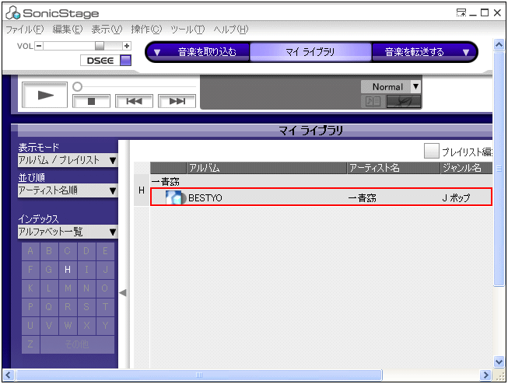This screenshot has height=384, width=508.
Task: Decrease volume with minus button
Action: click(x=39, y=46)
